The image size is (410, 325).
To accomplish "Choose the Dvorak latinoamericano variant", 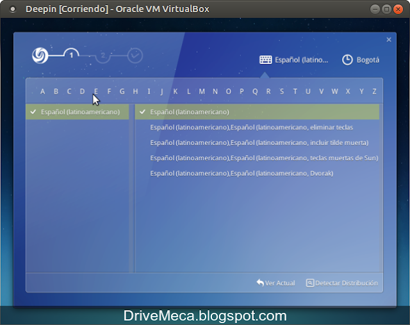I will click(257, 174).
